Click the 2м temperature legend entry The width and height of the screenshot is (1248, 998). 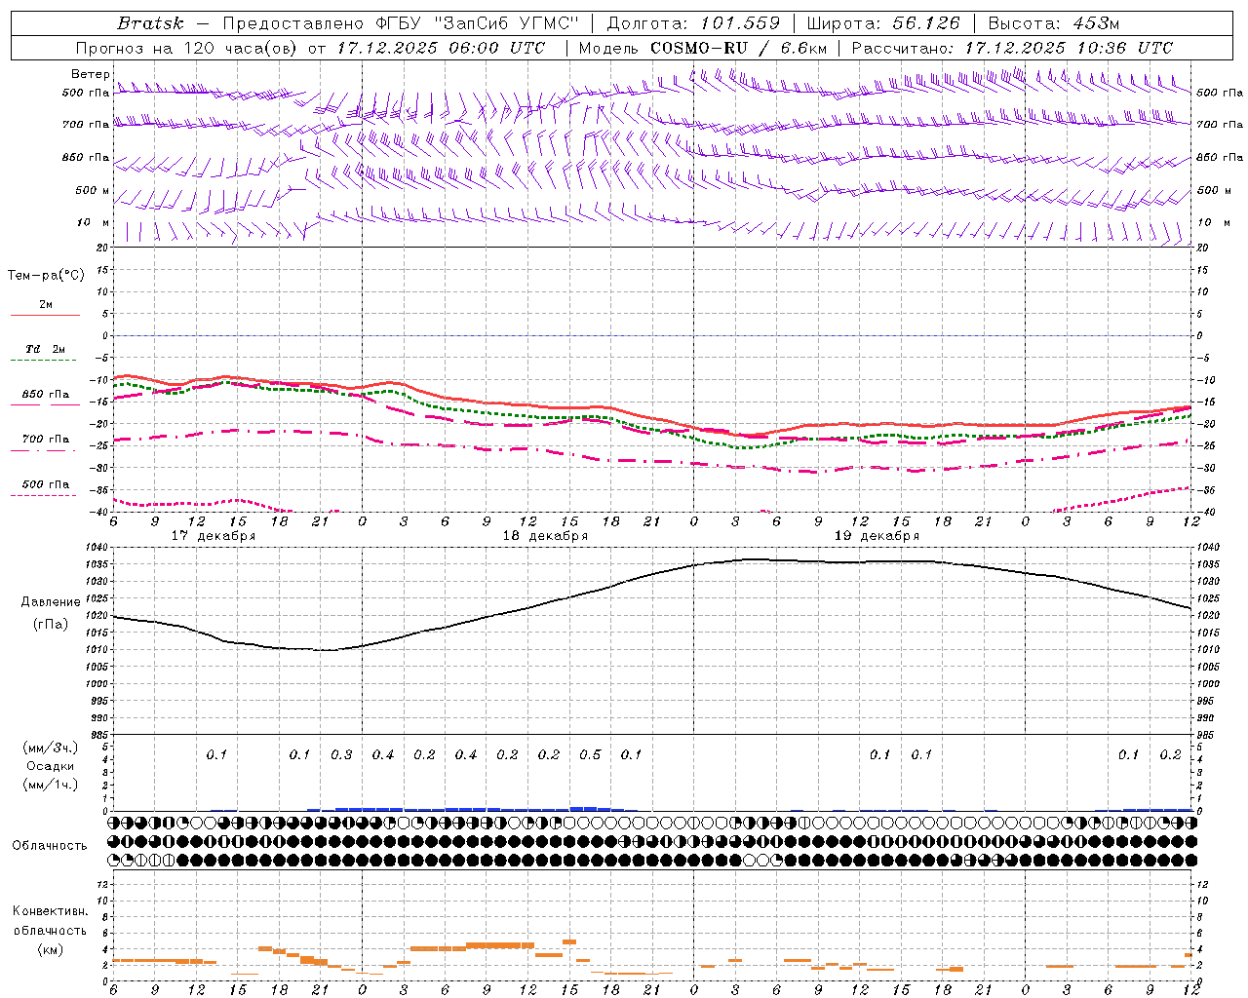coord(46,304)
